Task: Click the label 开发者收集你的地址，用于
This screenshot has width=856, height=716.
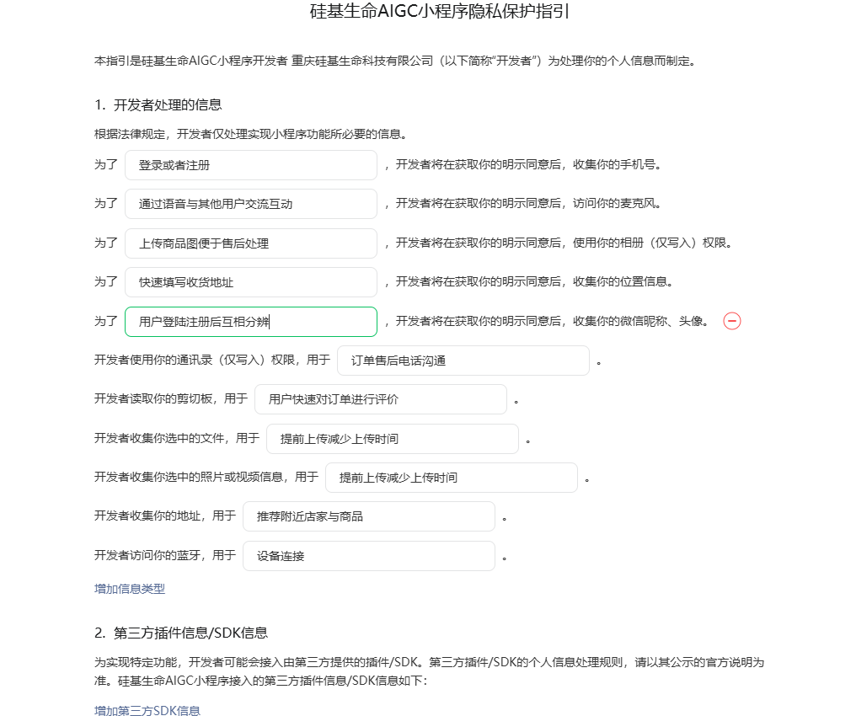Action: pos(165,516)
